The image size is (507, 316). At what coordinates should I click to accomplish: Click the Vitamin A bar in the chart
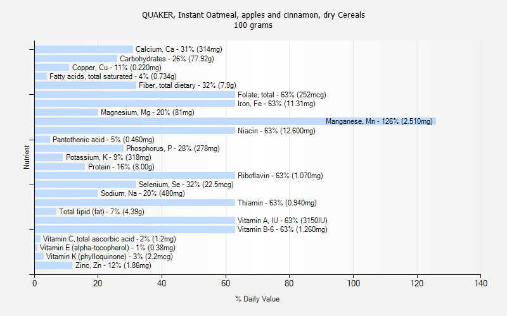click(135, 221)
